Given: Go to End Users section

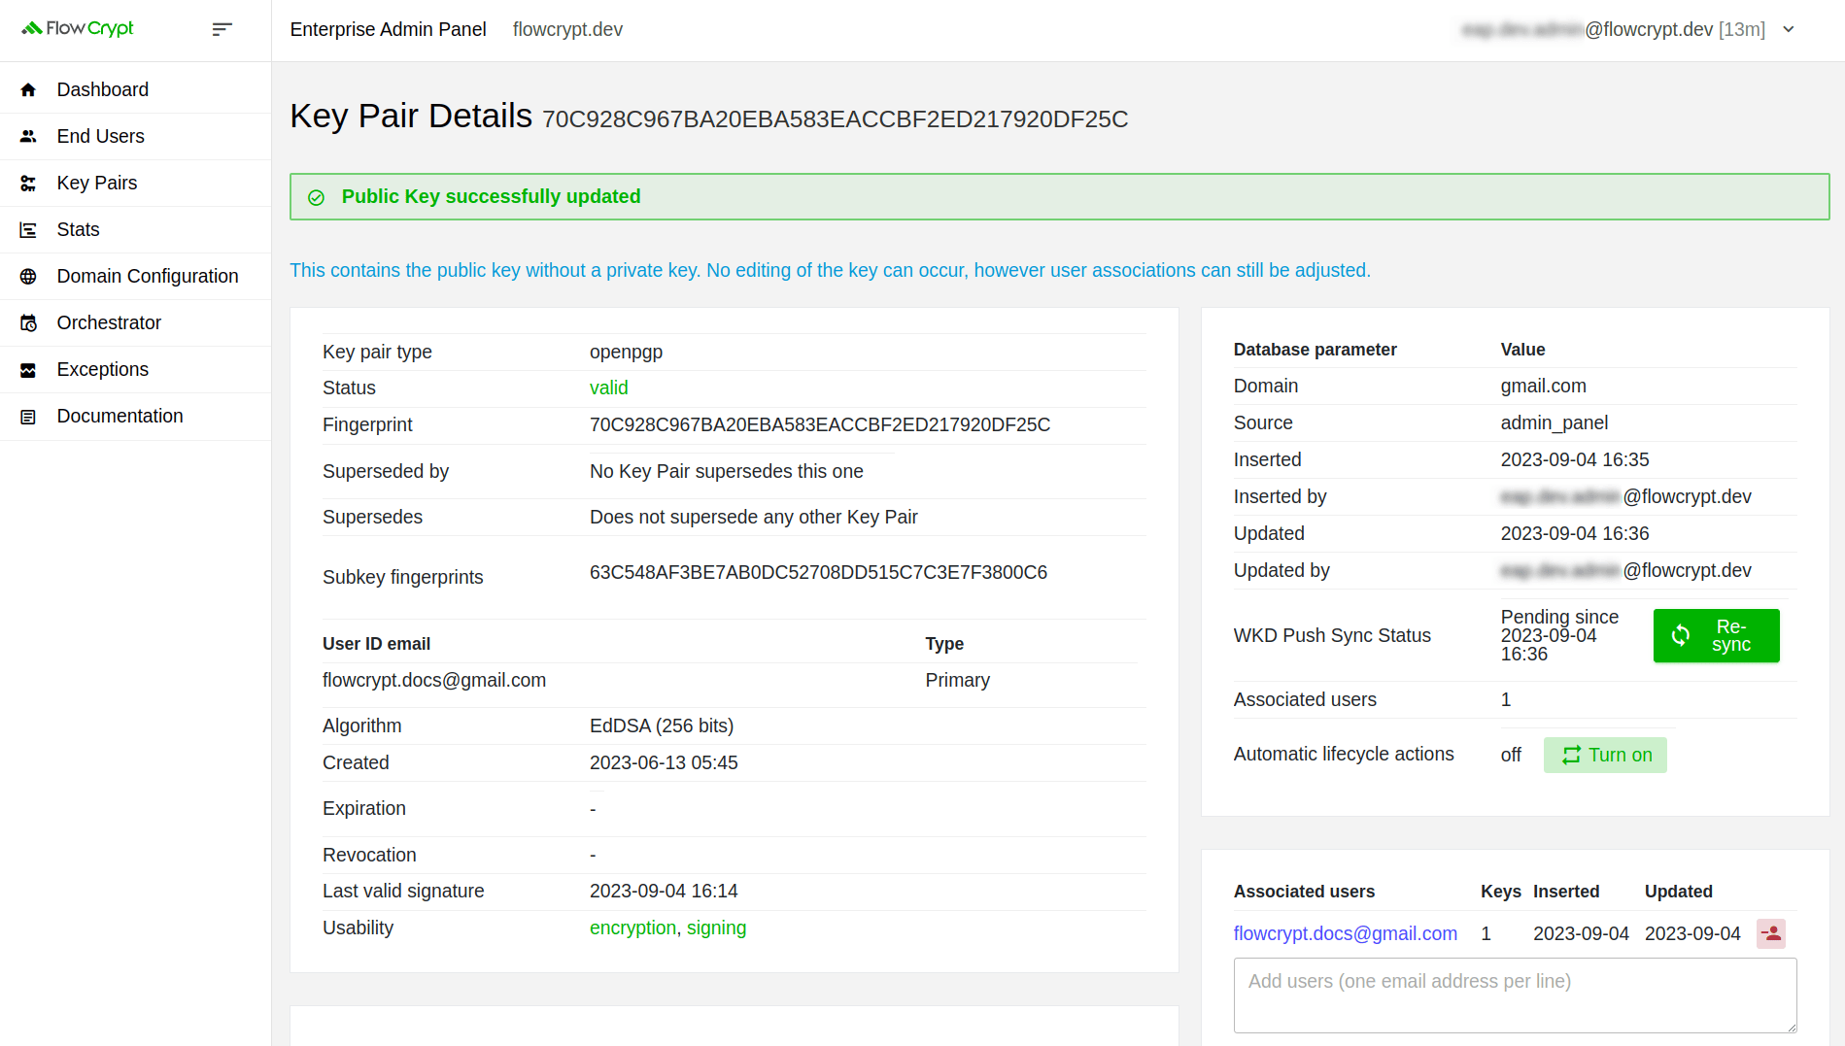Looking at the screenshot, I should tap(135, 136).
